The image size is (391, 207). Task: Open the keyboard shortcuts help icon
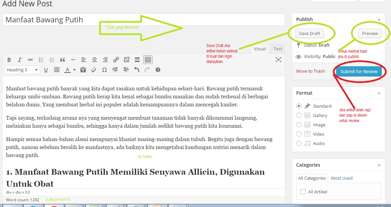tap(158, 70)
